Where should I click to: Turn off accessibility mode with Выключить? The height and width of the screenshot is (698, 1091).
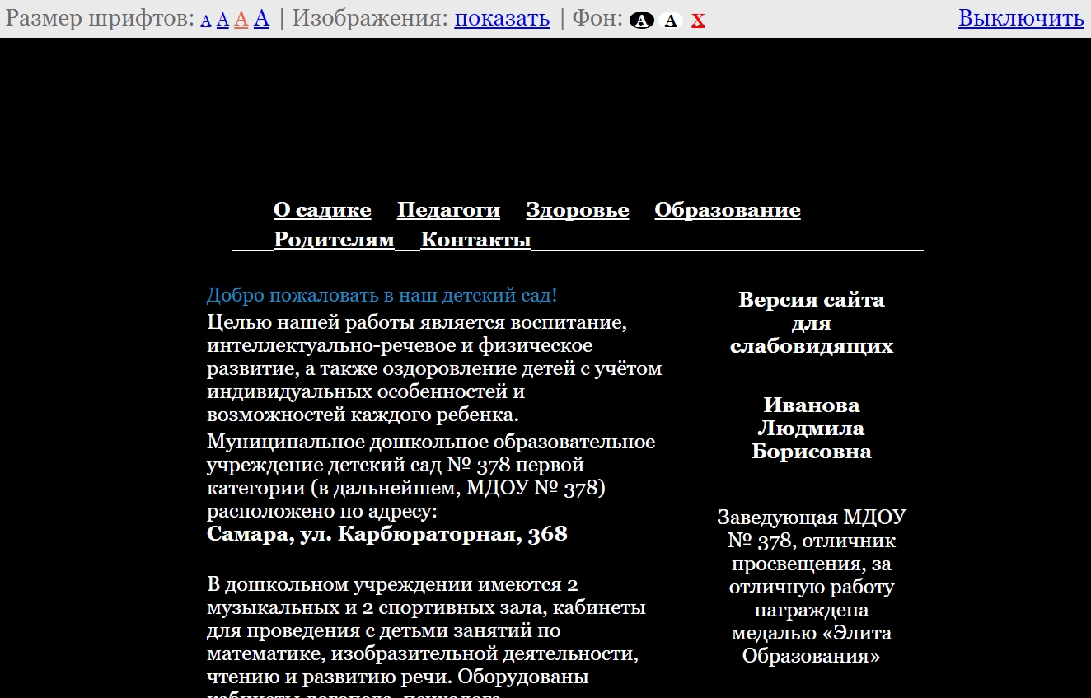(1020, 18)
